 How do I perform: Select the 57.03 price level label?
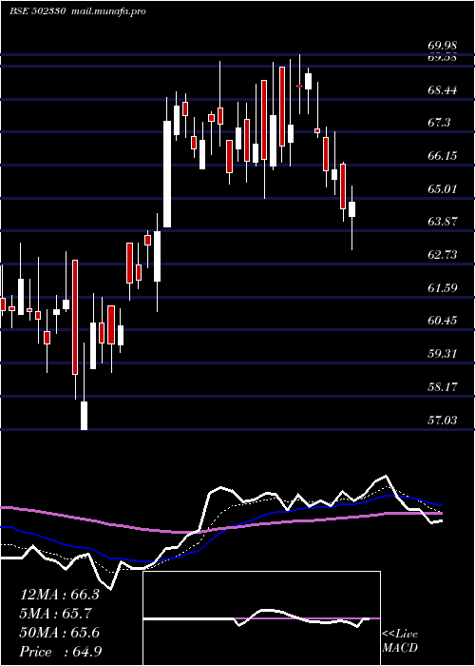click(442, 421)
